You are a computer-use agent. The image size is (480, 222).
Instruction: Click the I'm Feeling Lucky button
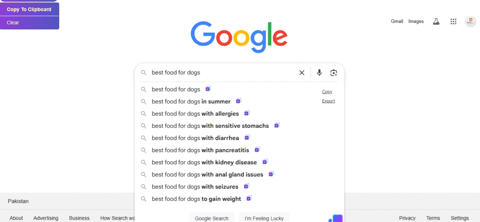tap(264, 218)
